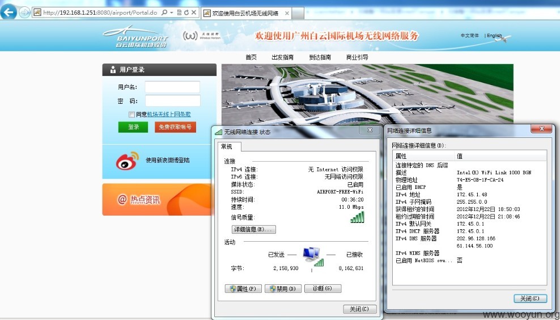Click the Sina Weibo login logo
Image resolution: width=560 pixels, height=320 pixels.
tap(127, 161)
